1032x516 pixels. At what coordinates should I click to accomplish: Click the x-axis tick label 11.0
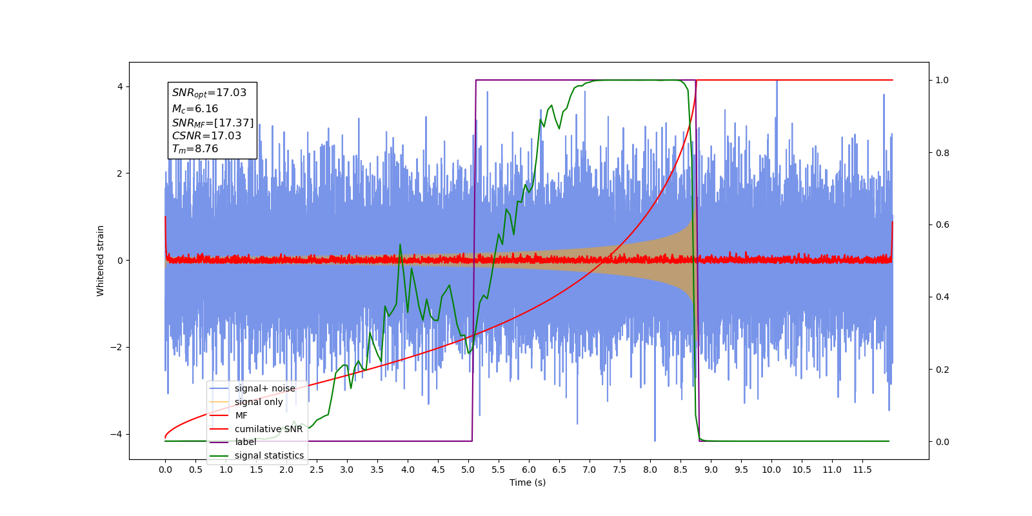click(x=832, y=470)
